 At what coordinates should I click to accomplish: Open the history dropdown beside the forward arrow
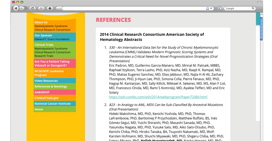[26, 8]
